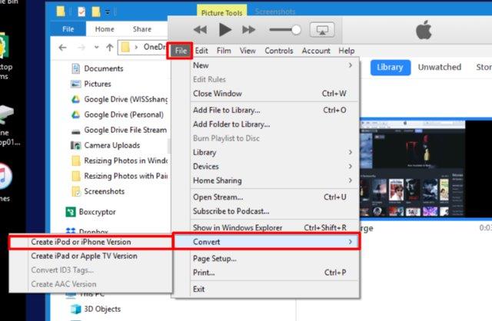Click the iTunes fast-forward button
This screenshot has height=321, width=492.
[248, 30]
